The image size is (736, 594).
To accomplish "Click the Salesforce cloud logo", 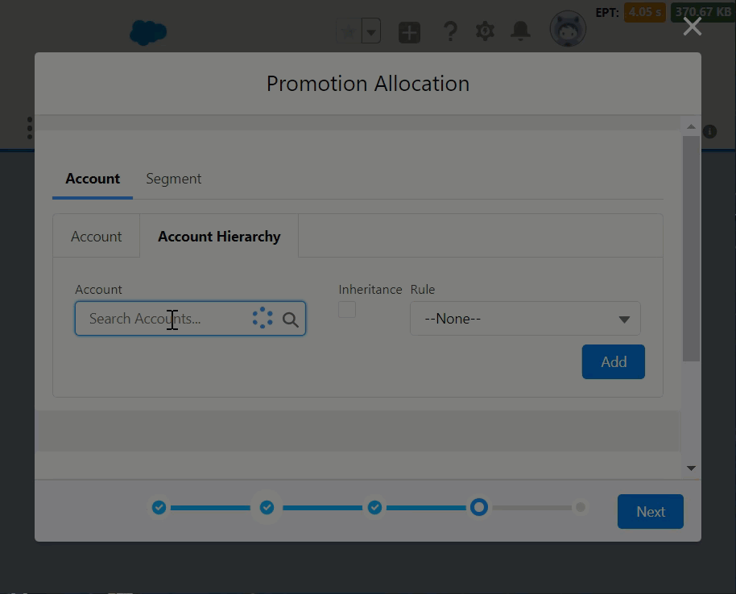I will click(148, 32).
